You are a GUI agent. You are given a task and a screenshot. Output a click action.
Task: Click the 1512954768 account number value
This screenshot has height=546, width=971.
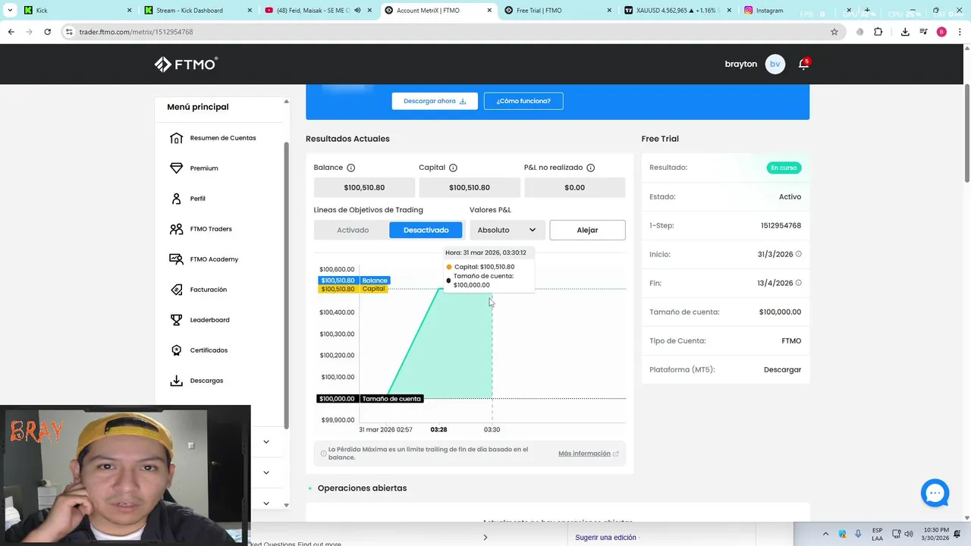coord(781,225)
